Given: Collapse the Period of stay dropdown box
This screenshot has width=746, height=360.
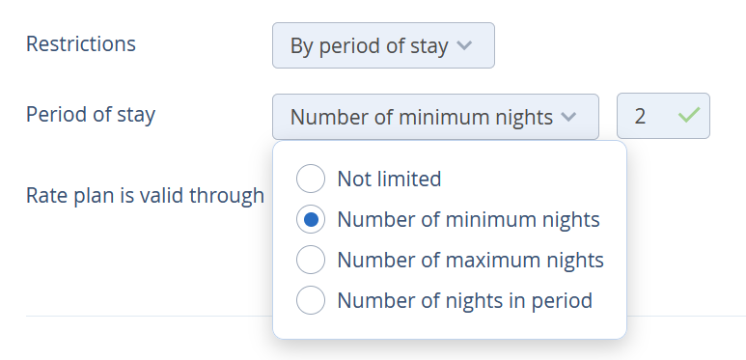Looking at the screenshot, I should tap(435, 117).
